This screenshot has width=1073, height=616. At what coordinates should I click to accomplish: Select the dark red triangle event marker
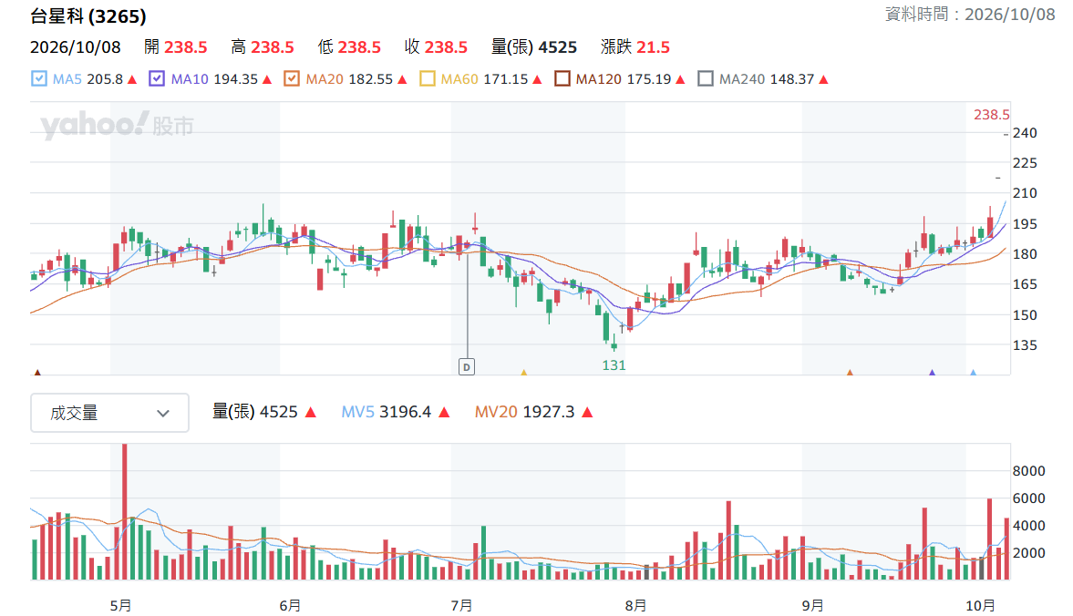click(x=37, y=373)
